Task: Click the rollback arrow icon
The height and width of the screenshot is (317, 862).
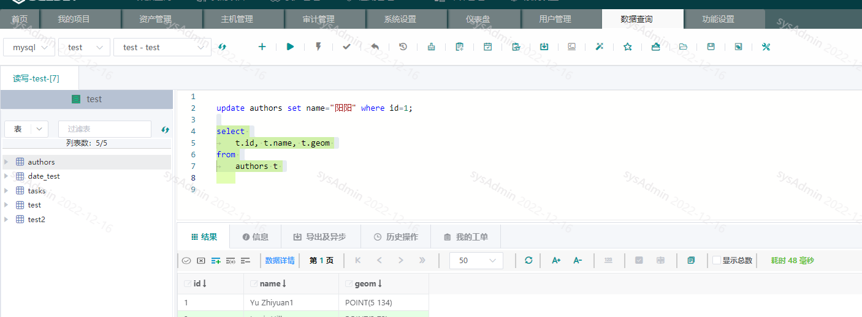Action: point(375,47)
